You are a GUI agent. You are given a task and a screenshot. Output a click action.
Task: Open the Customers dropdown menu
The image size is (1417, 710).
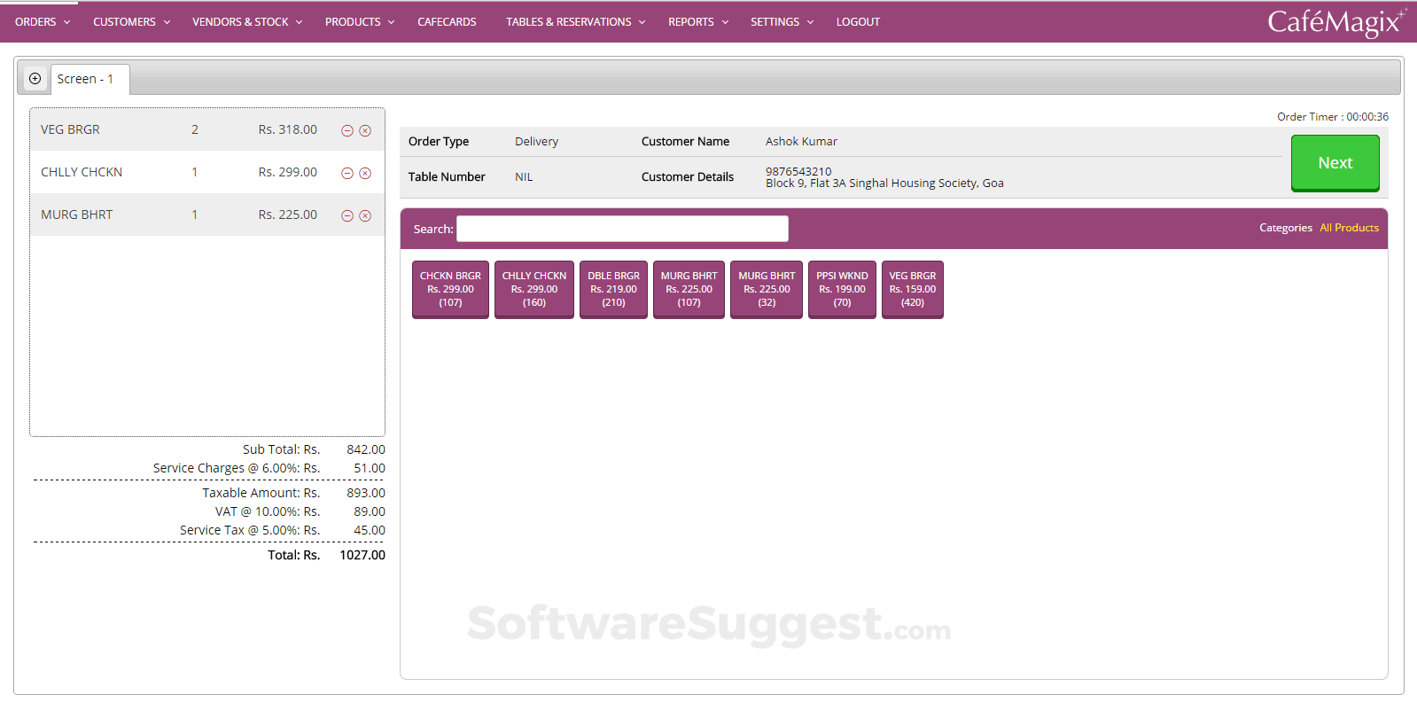(131, 22)
